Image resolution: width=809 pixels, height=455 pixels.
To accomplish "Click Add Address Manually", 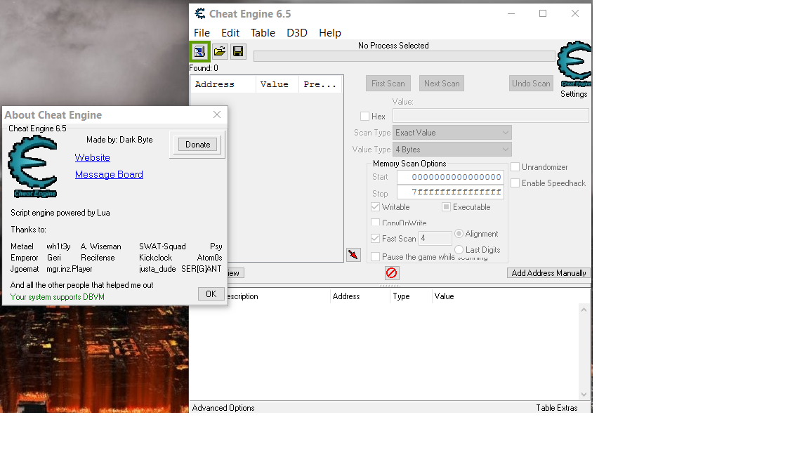I will [548, 273].
